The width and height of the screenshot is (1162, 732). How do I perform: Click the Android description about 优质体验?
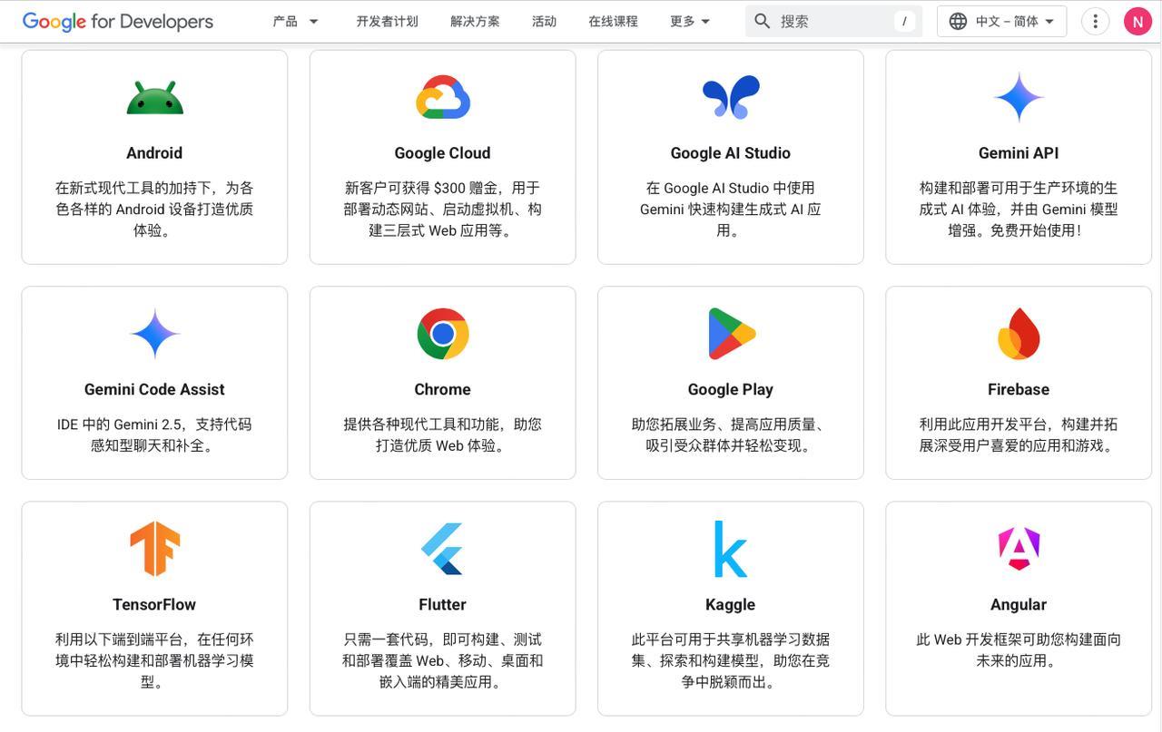[x=154, y=210]
